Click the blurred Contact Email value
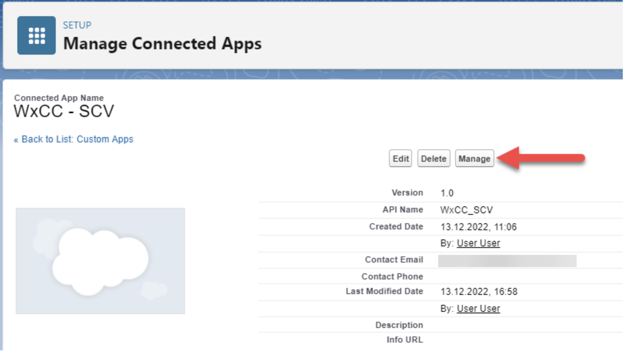Screen dimensions: 624x358 (507, 261)
